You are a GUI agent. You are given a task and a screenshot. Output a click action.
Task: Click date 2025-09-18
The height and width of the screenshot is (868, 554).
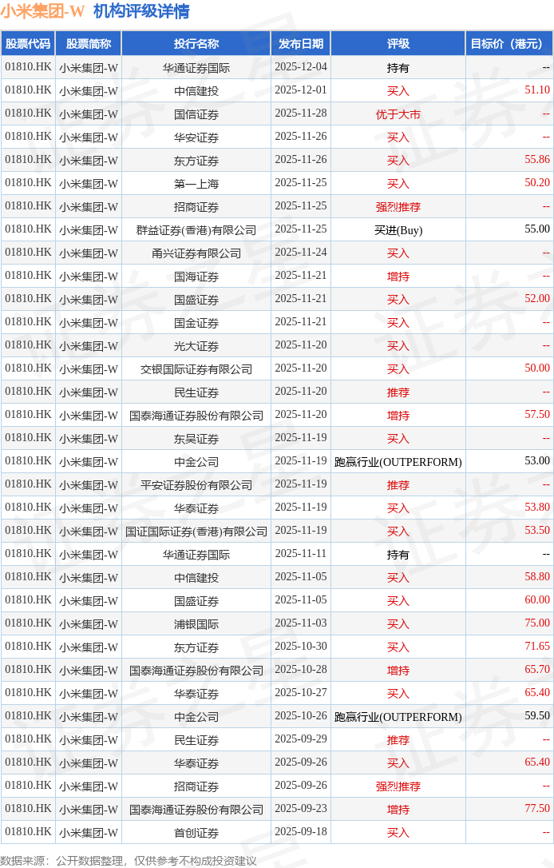coord(301,832)
